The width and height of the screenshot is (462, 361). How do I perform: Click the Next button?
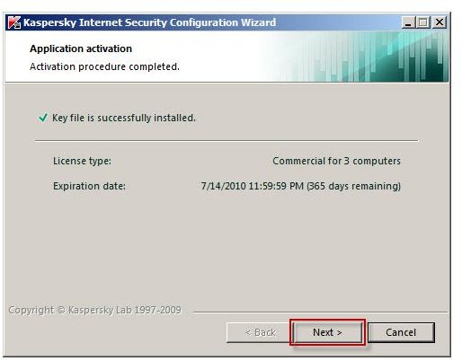pos(327,332)
